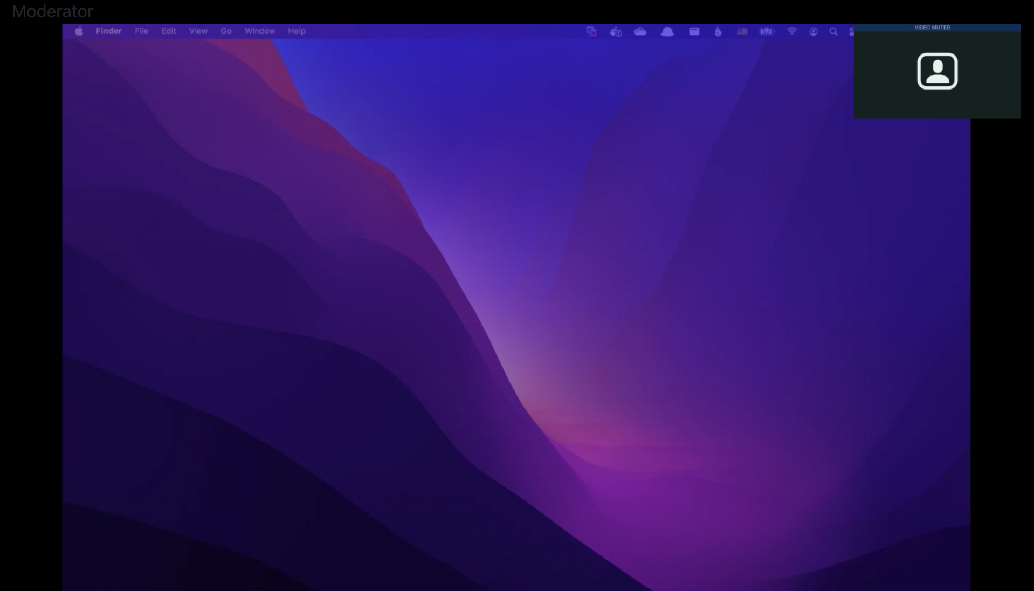Click the flame menu bar icon
This screenshot has height=591, width=1034.
(x=718, y=32)
